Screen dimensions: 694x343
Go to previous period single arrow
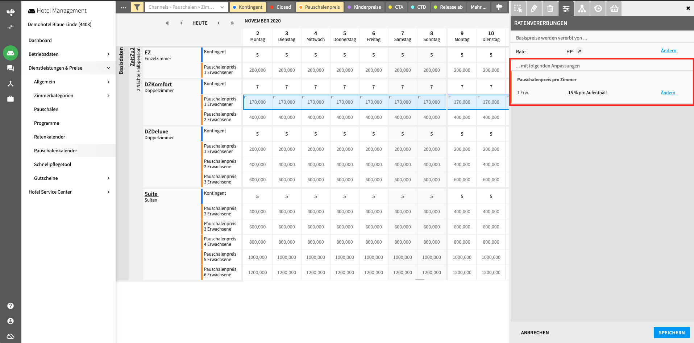pos(181,23)
